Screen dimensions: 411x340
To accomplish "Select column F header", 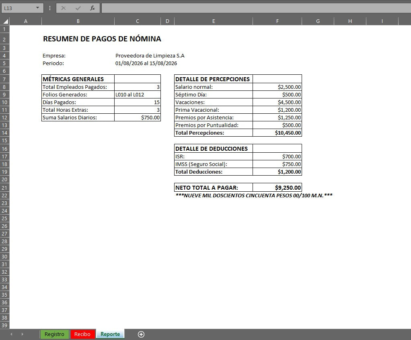I will pos(277,21).
